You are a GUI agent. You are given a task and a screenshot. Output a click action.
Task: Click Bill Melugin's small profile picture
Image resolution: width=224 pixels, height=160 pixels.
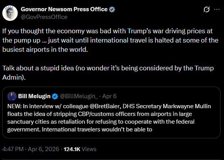(12, 96)
